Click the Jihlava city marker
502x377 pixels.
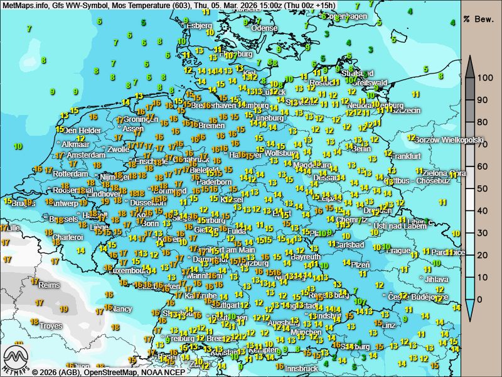coord(422,279)
